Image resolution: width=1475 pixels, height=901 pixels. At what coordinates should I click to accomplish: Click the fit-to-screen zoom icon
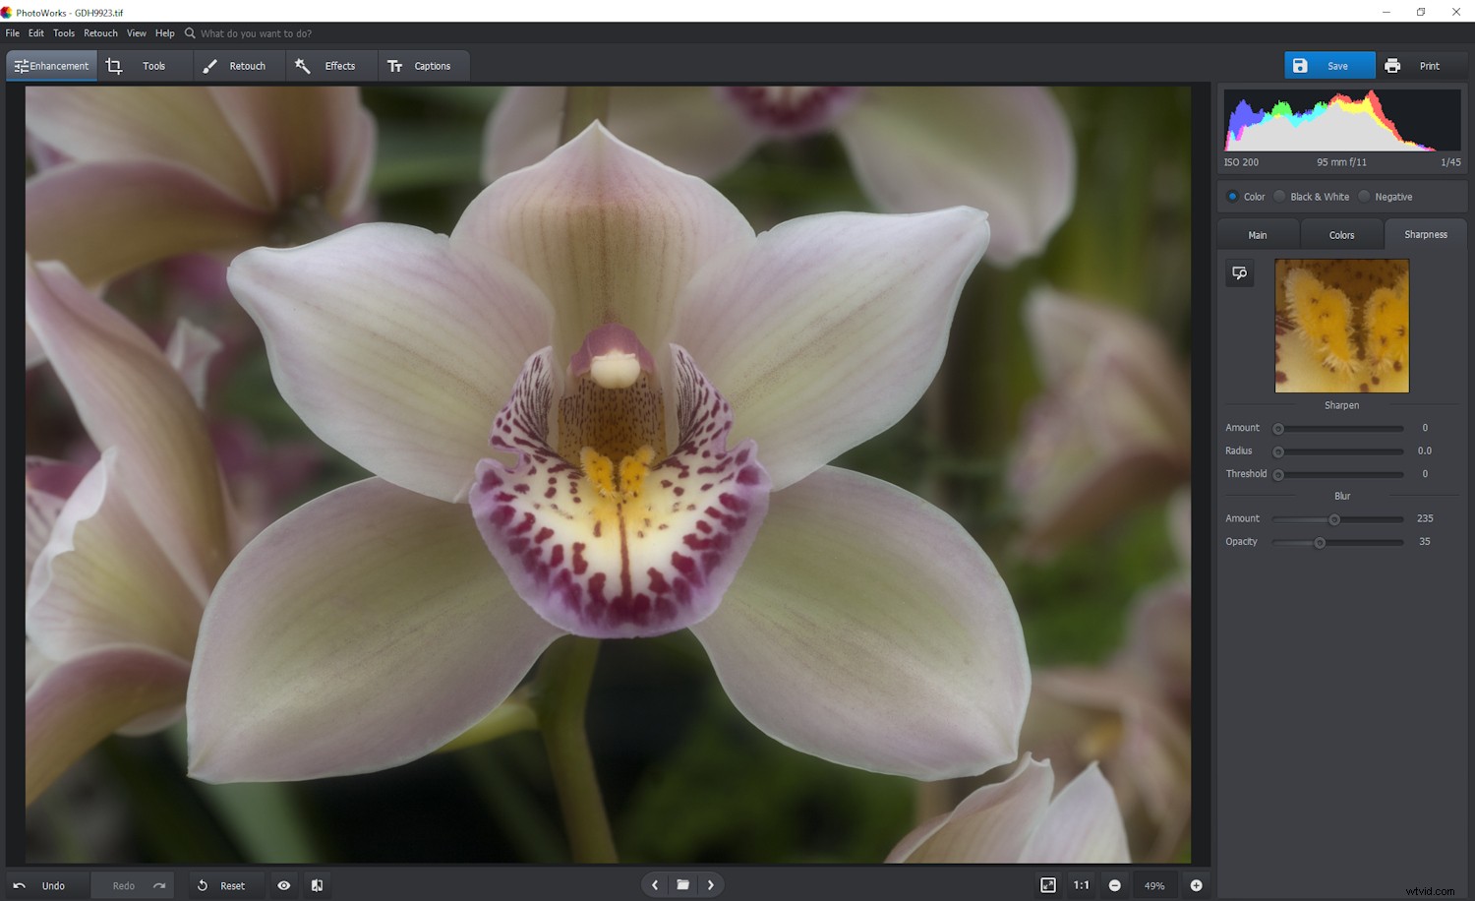(x=1047, y=884)
